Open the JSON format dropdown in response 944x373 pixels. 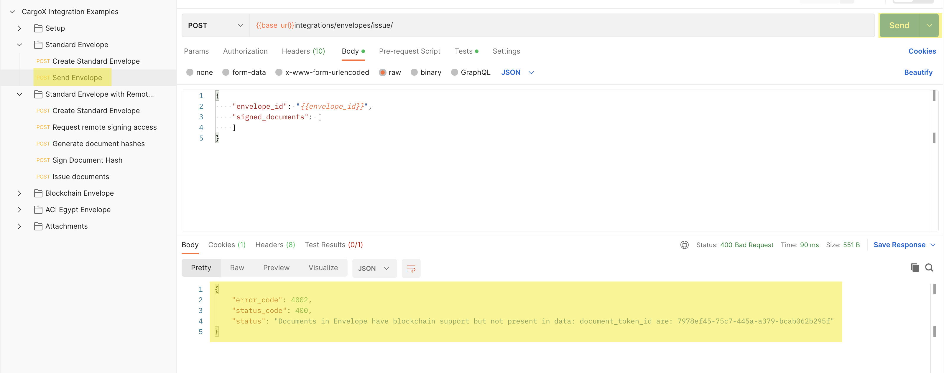pyautogui.click(x=373, y=268)
